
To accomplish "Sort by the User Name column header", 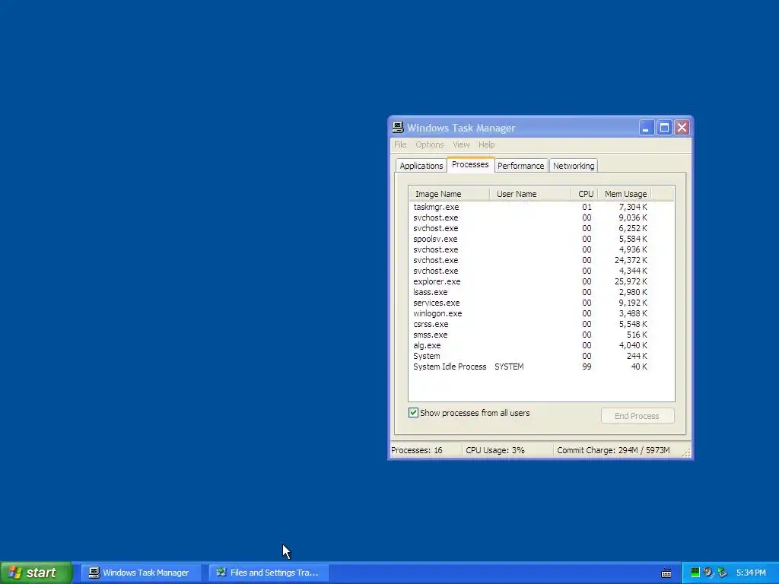I will click(x=530, y=194).
